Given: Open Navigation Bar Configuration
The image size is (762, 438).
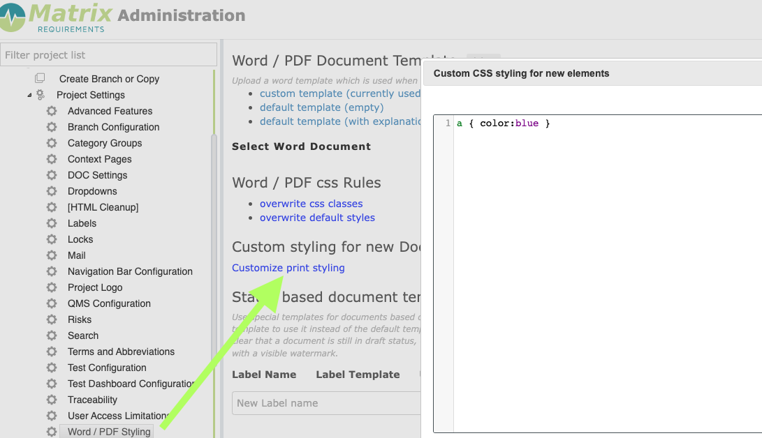Looking at the screenshot, I should click(130, 271).
